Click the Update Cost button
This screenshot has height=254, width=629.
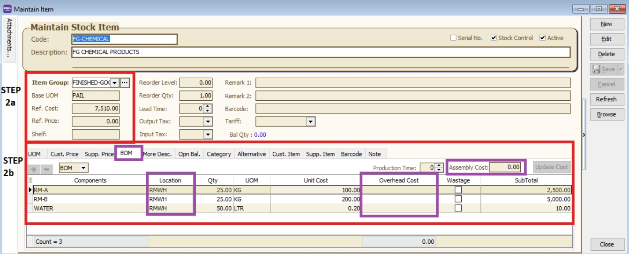[552, 167]
